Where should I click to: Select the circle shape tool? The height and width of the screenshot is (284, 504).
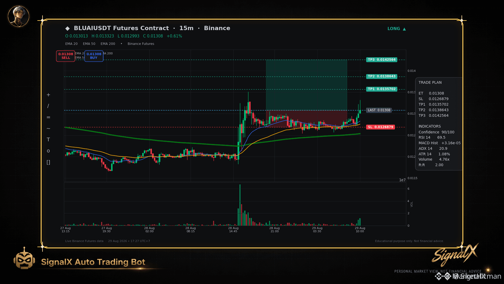pos(48,151)
